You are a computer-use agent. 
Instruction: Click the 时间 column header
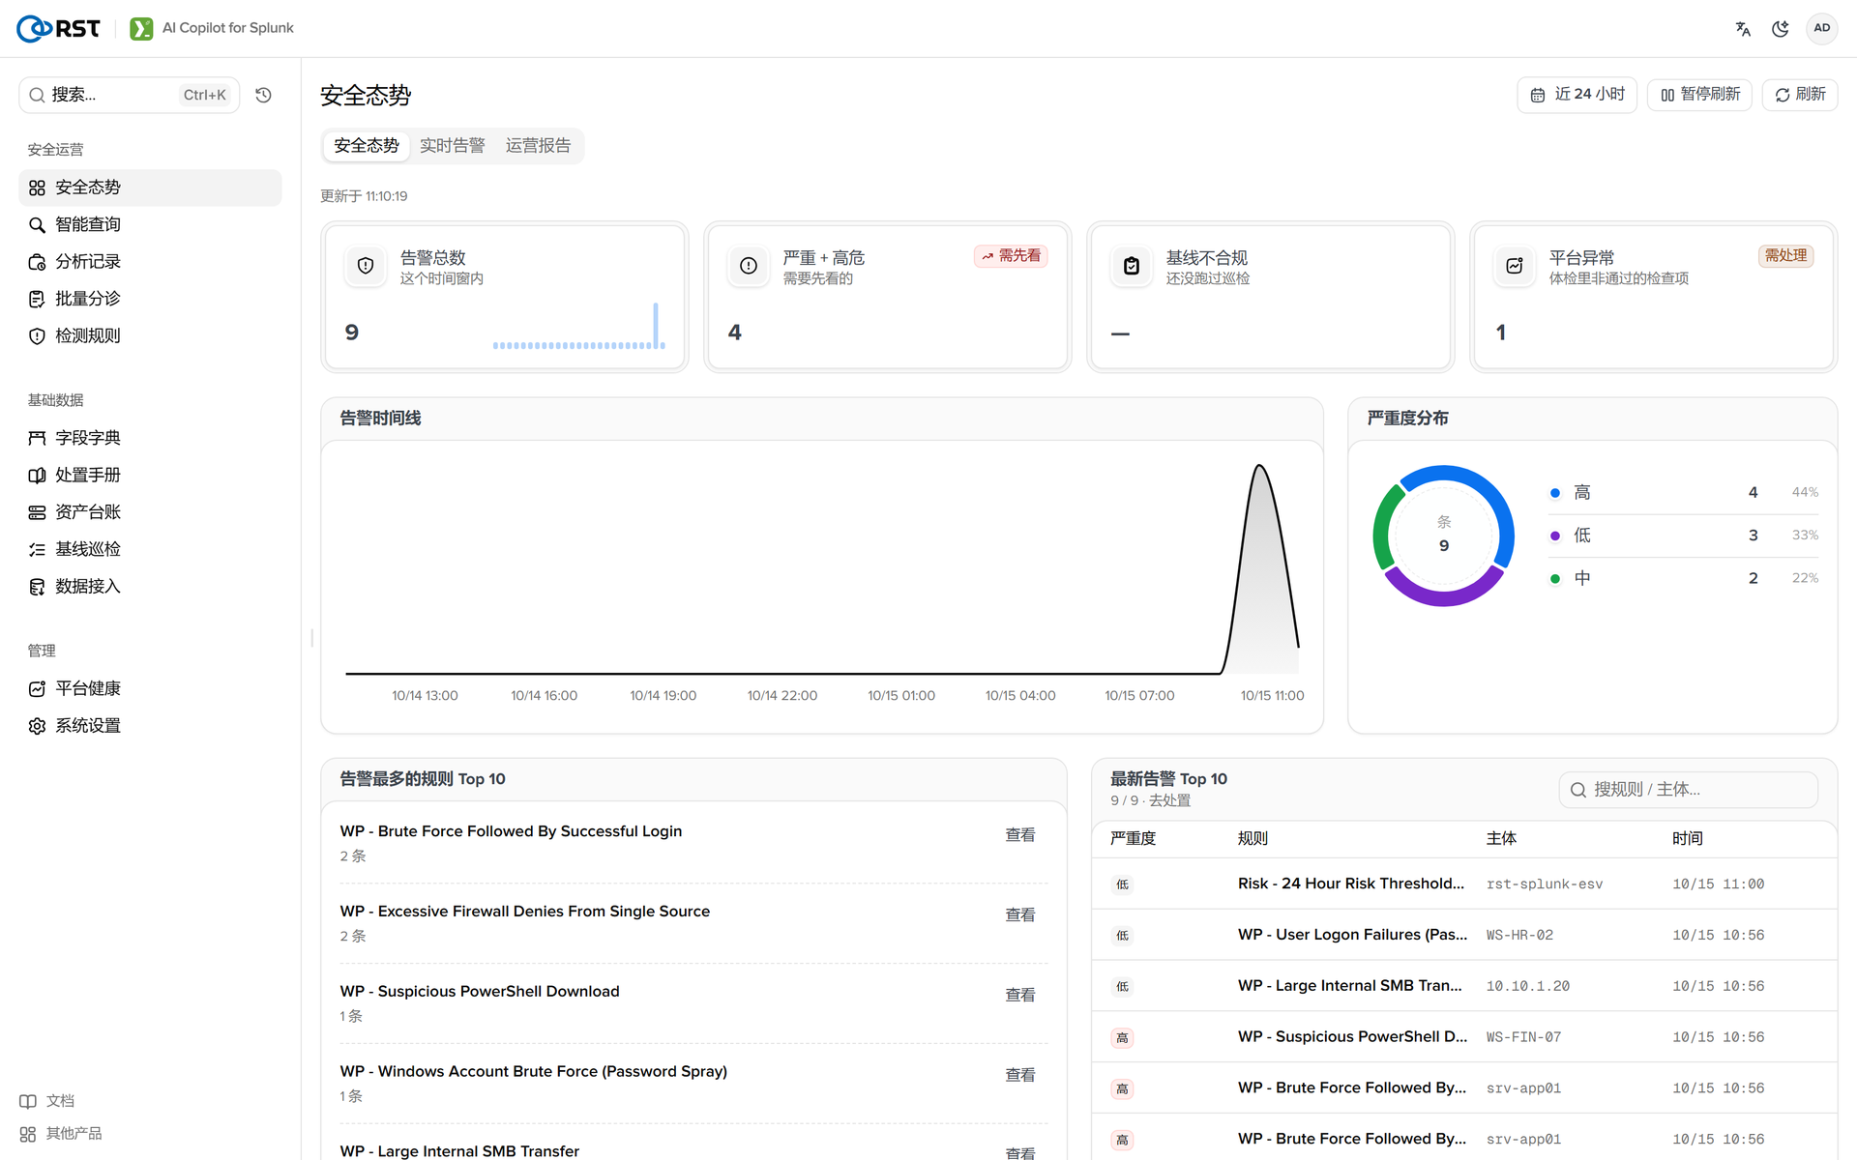coord(1688,839)
